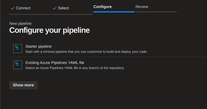Viewport: 207px width, 109px height.
Task: Click the checkmark beside the Connect step
Action: [x=13, y=8]
